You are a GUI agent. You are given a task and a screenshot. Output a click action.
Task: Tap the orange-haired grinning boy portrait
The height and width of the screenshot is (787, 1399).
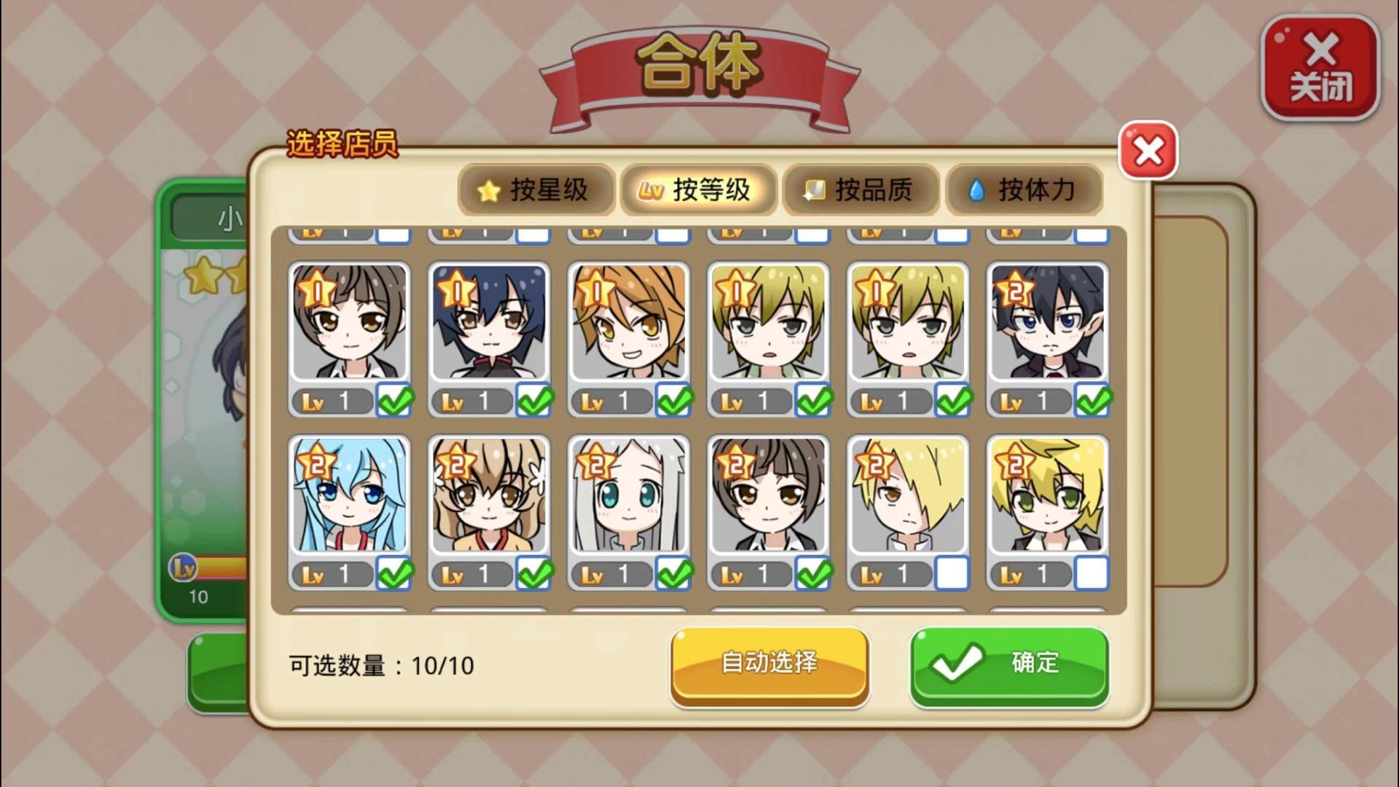629,322
